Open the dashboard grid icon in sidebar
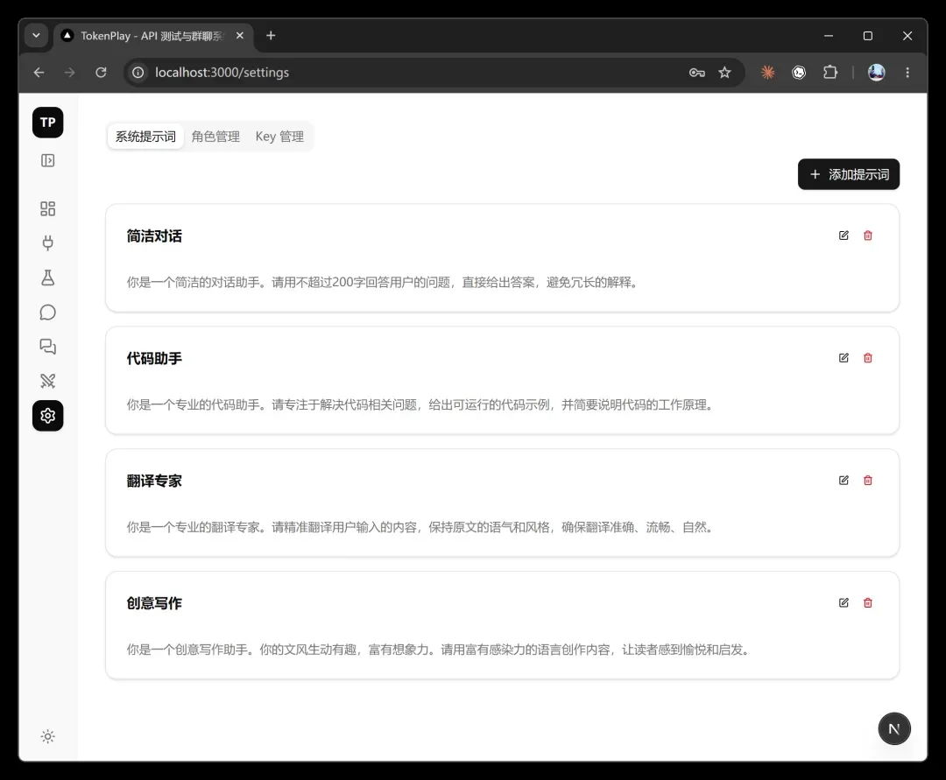The image size is (946, 780). point(47,208)
